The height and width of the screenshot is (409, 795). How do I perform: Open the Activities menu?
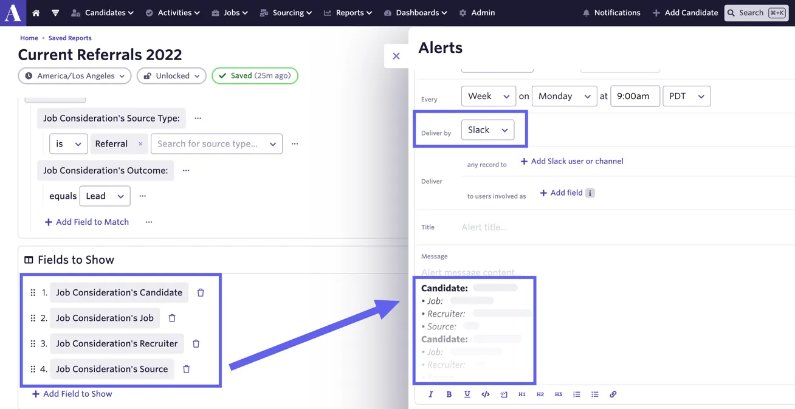click(173, 13)
